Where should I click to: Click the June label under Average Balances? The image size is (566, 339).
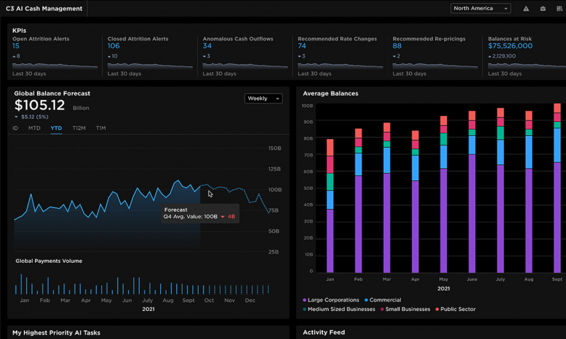tap(472, 279)
